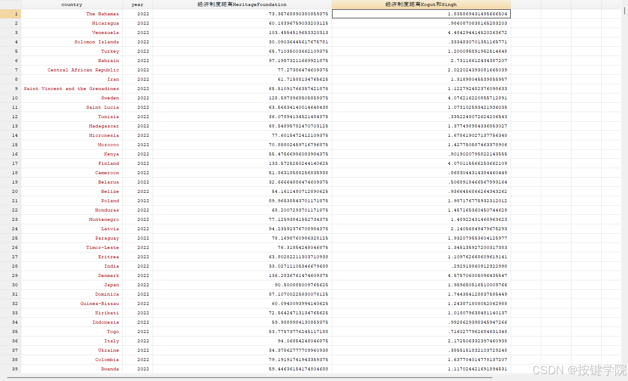Click the cell 'Indonesia'

pyautogui.click(x=72, y=322)
